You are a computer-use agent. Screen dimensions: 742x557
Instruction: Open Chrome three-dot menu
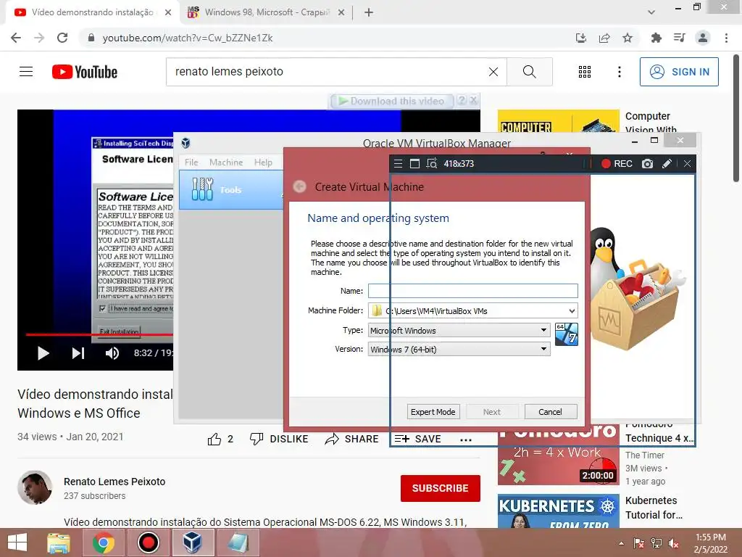pos(726,38)
